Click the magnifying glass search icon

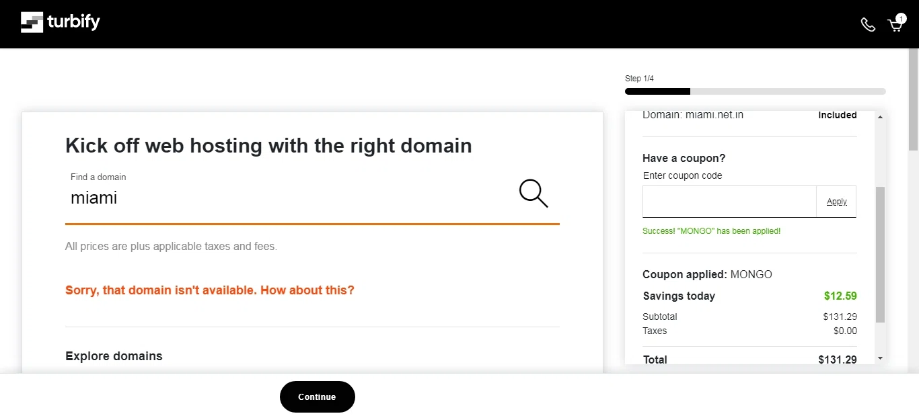[x=534, y=194]
